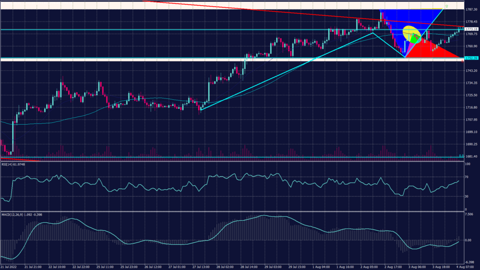
Task: Click the 1681.40 price level label
Action: (x=470, y=156)
